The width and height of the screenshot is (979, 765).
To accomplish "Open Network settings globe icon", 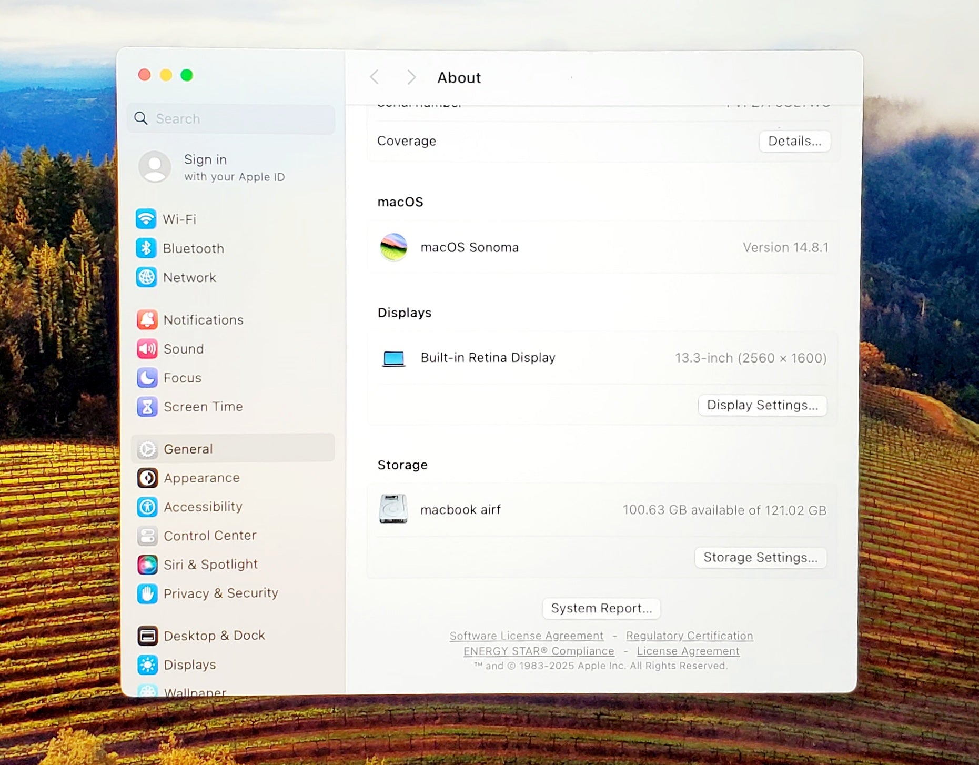I will click(146, 277).
